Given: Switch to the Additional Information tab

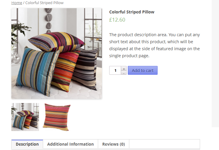Looking at the screenshot, I should [x=70, y=144].
